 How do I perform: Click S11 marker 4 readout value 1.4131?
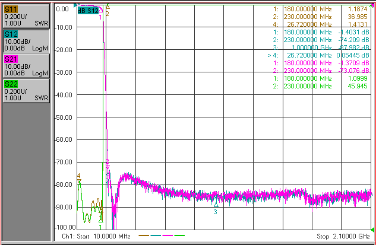(358, 24)
